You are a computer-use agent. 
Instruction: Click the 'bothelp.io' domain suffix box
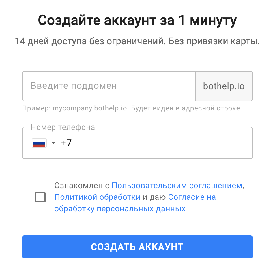point(224,86)
